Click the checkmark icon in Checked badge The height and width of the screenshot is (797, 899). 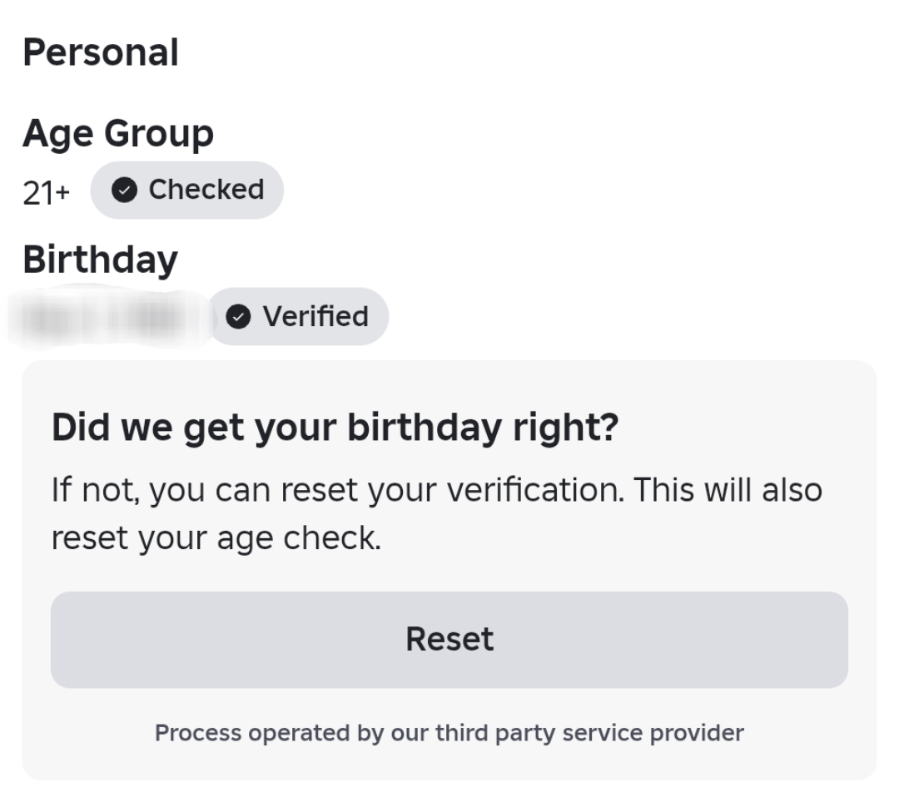coord(125,191)
